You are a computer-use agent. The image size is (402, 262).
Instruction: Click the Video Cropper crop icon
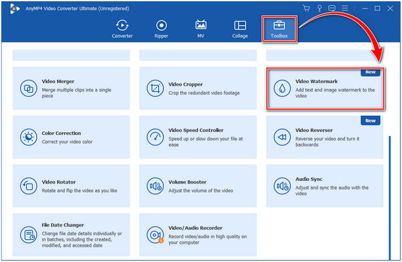point(155,88)
